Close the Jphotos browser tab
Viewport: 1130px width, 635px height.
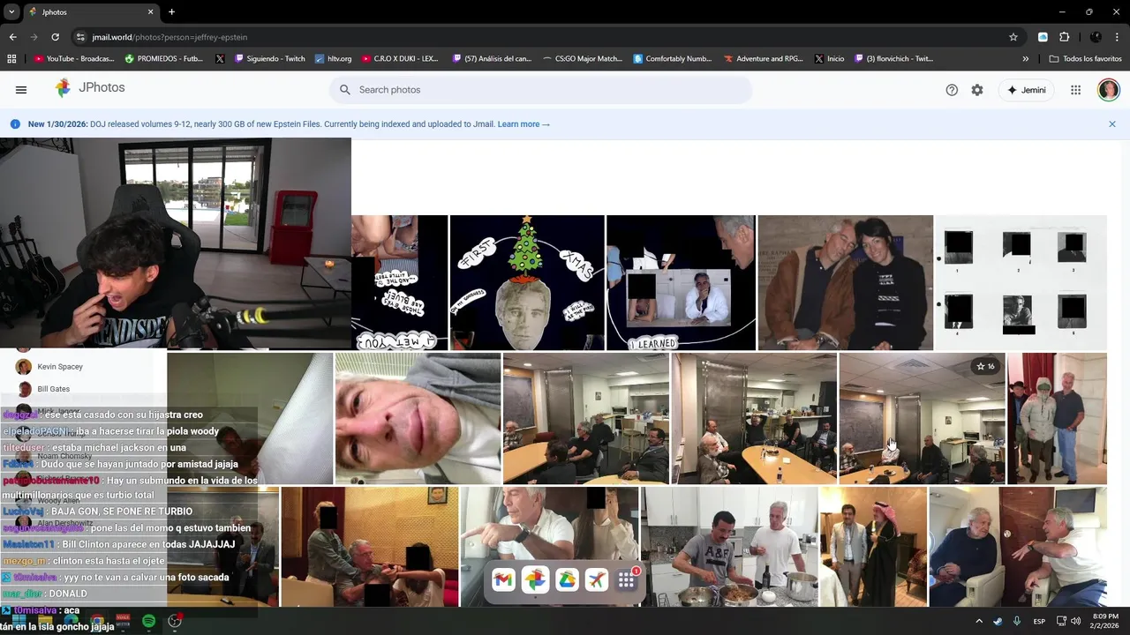pos(151,12)
